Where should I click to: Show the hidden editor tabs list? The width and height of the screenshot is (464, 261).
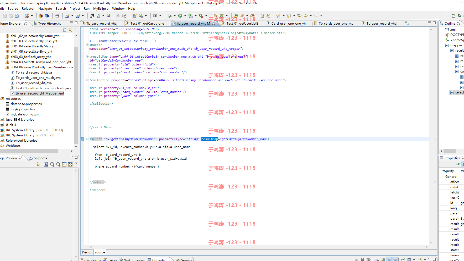[407, 23]
